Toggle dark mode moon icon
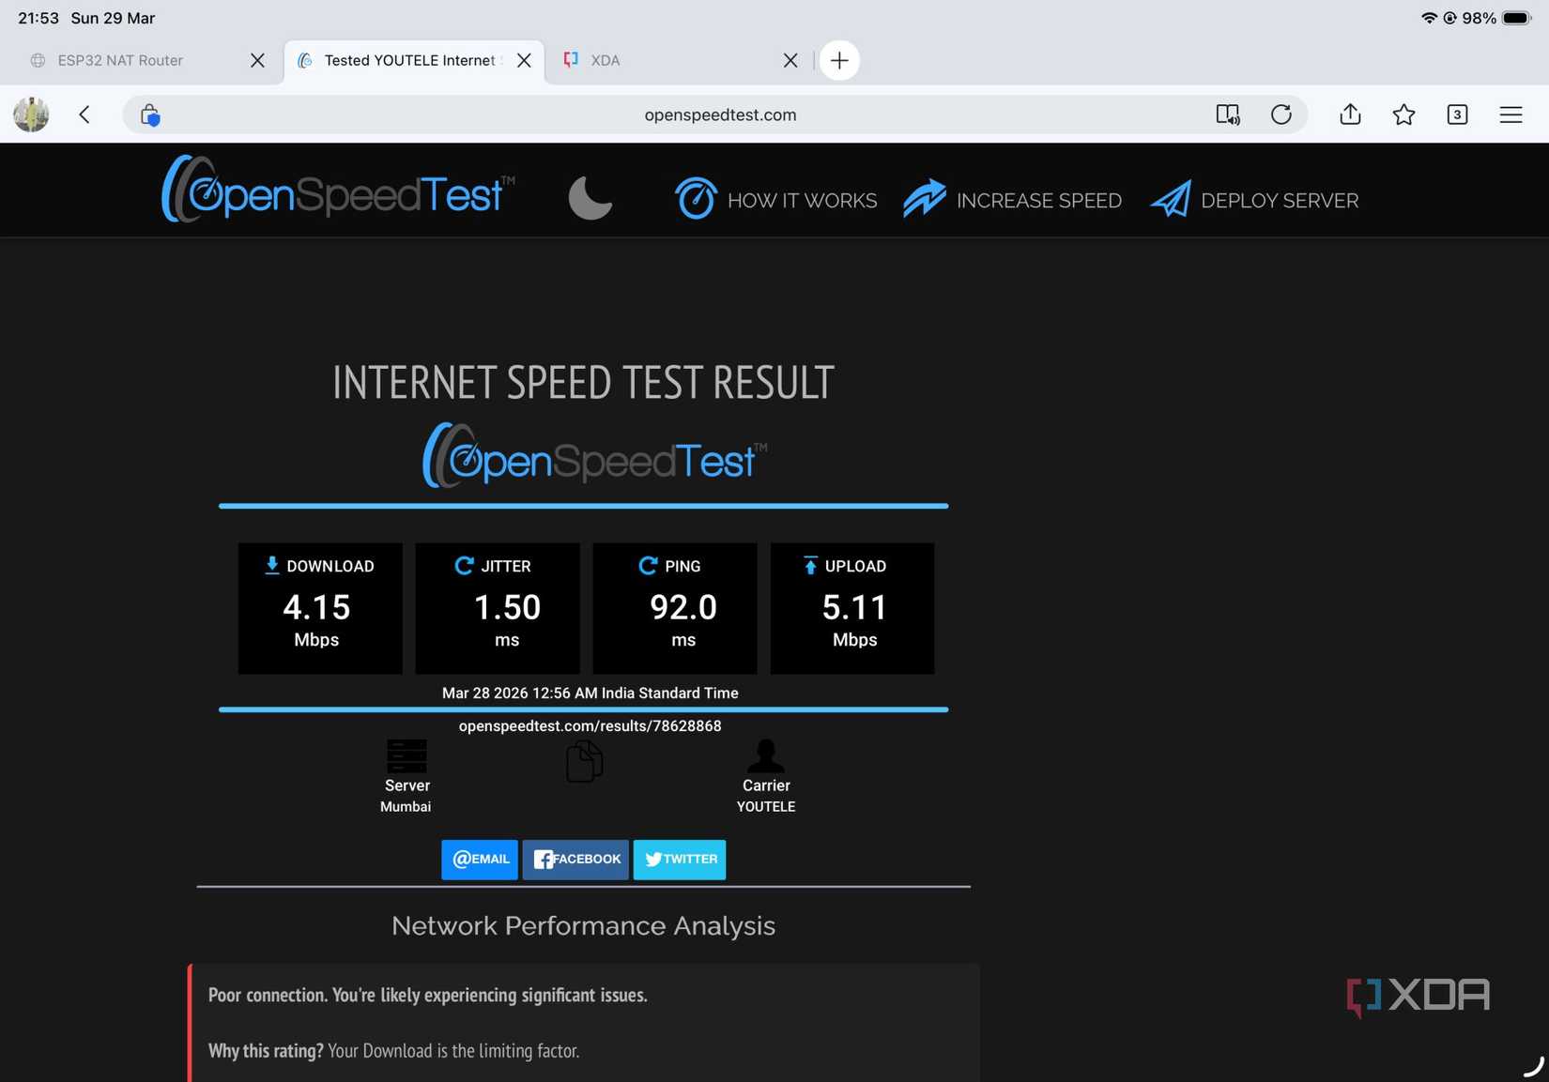1549x1082 pixels. (590, 197)
